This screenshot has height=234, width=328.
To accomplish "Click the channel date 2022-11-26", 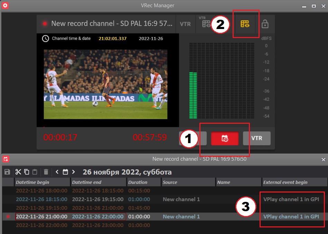I will tap(151, 38).
